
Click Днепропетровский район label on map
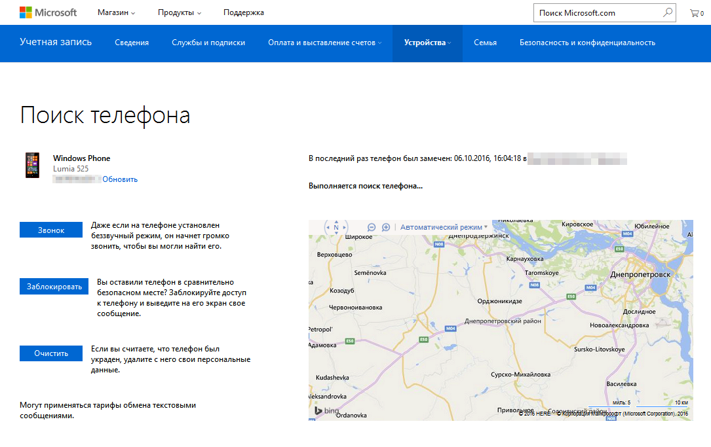tap(503, 321)
